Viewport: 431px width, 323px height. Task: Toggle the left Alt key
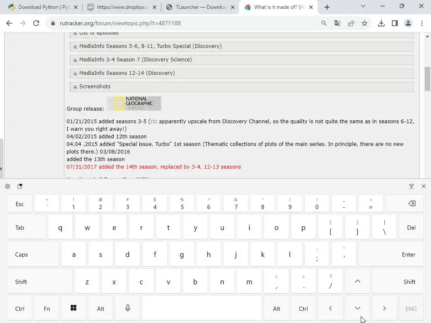(101, 308)
